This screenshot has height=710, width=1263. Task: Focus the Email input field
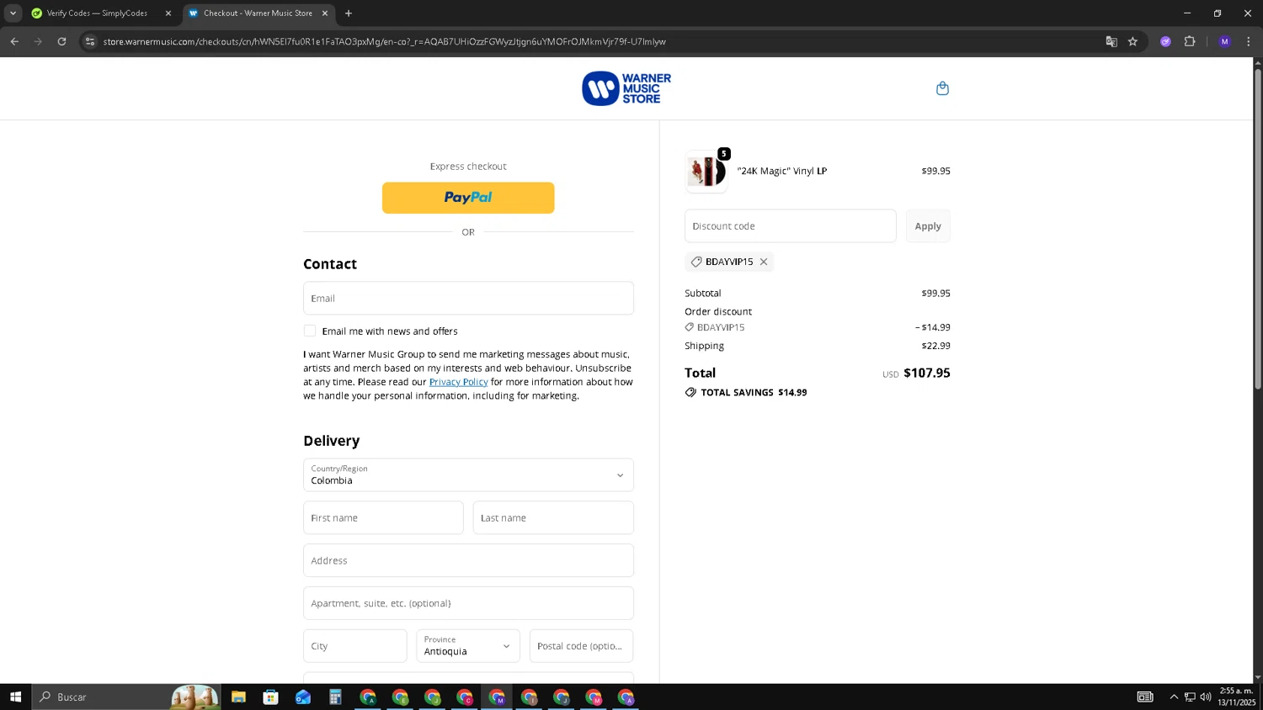coord(468,299)
